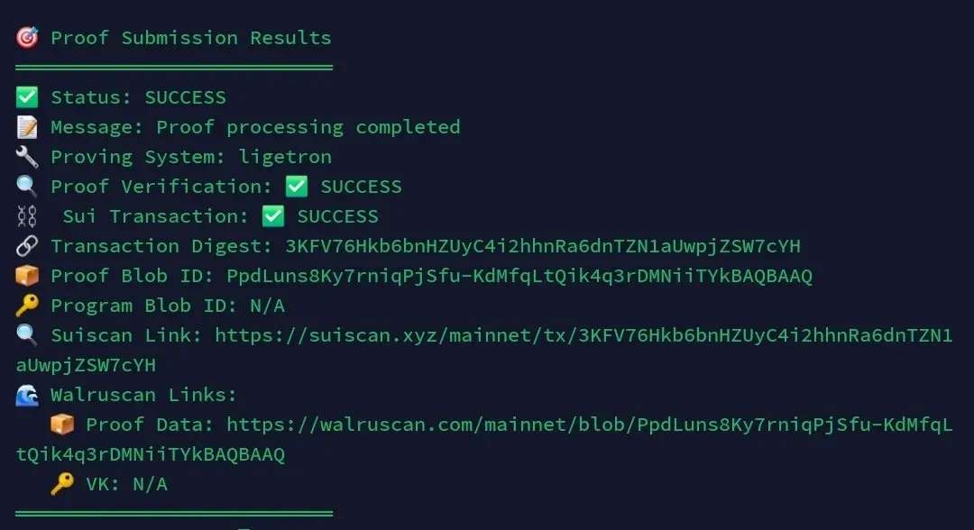The width and height of the screenshot is (974, 530).
Task: Click the magnifier icon beside Suiscan Link
Action: coord(27,335)
